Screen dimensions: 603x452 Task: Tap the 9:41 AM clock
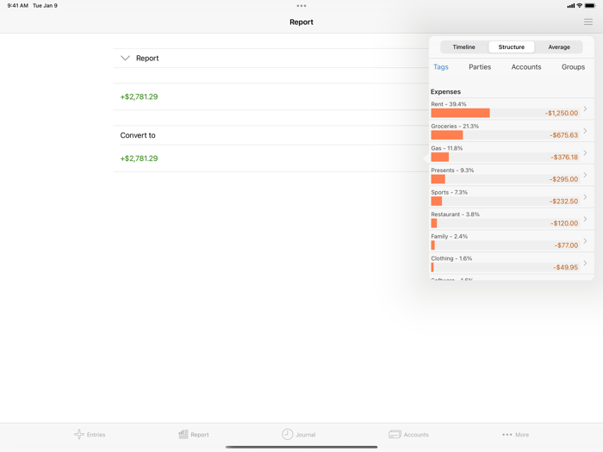coord(18,5)
